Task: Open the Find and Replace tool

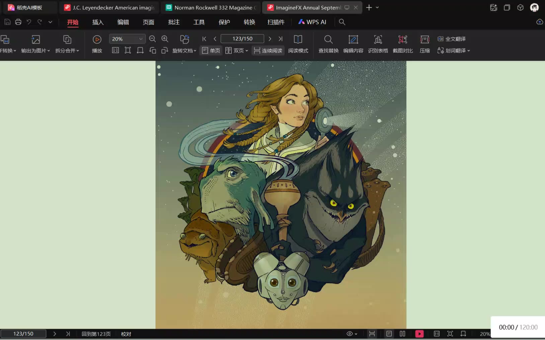Action: 328,43
